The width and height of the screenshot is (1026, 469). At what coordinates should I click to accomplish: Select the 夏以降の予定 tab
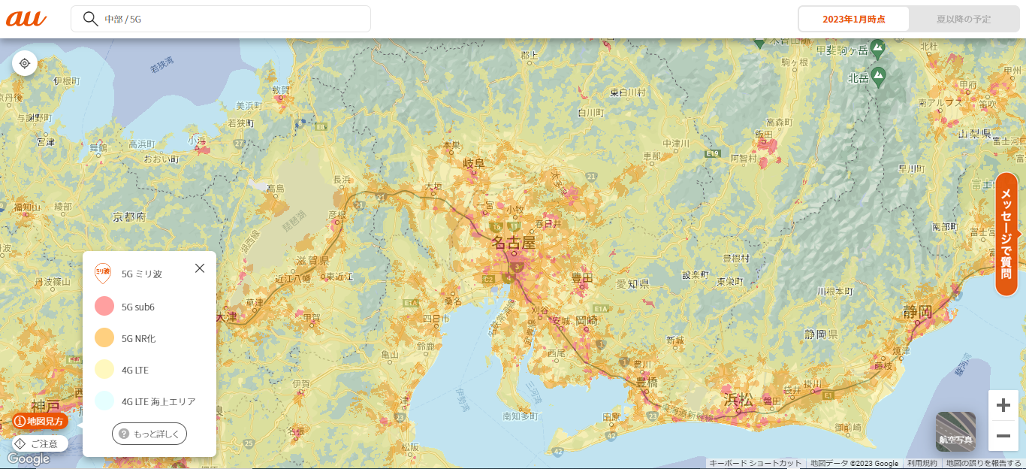[x=964, y=19]
